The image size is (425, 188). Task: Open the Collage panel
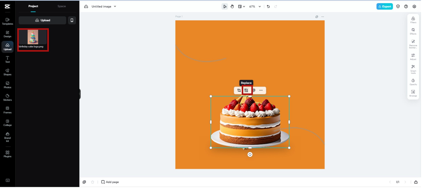coord(7,123)
